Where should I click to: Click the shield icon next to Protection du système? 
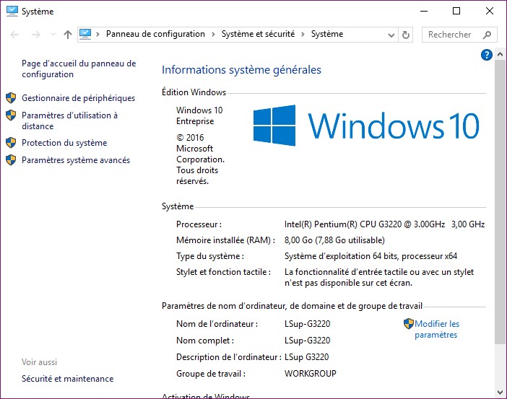(11, 143)
